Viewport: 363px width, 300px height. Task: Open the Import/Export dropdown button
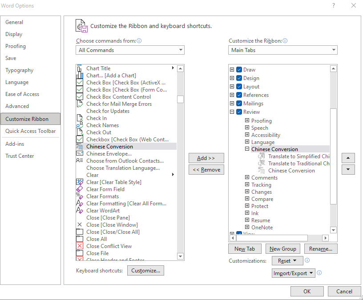pyautogui.click(x=293, y=273)
